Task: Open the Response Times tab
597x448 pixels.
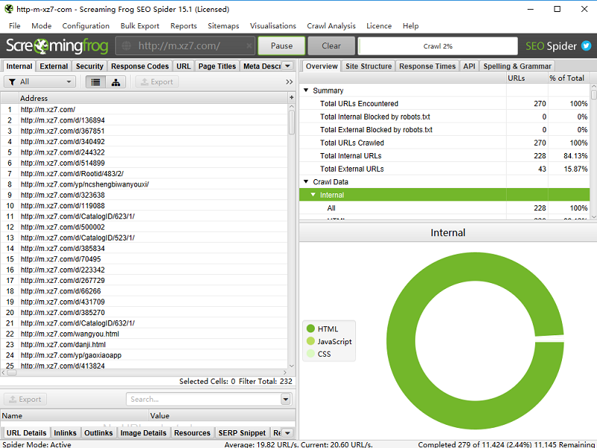Action: pos(427,66)
